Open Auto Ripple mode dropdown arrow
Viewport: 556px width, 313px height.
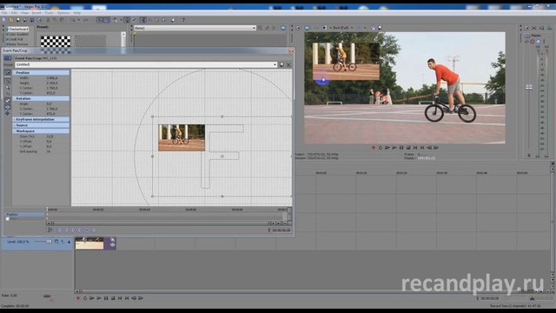pos(120,20)
